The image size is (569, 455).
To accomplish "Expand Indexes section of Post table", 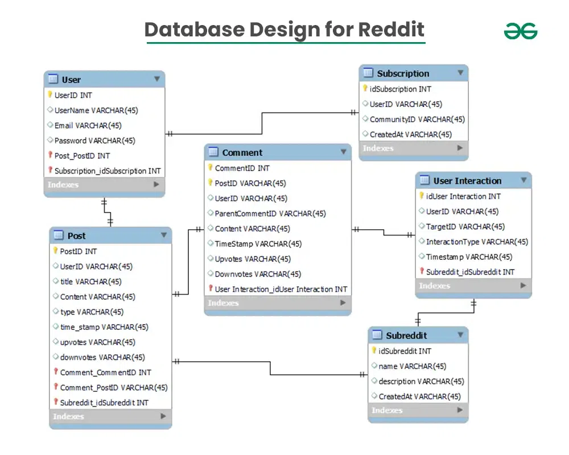I will 163,416.
